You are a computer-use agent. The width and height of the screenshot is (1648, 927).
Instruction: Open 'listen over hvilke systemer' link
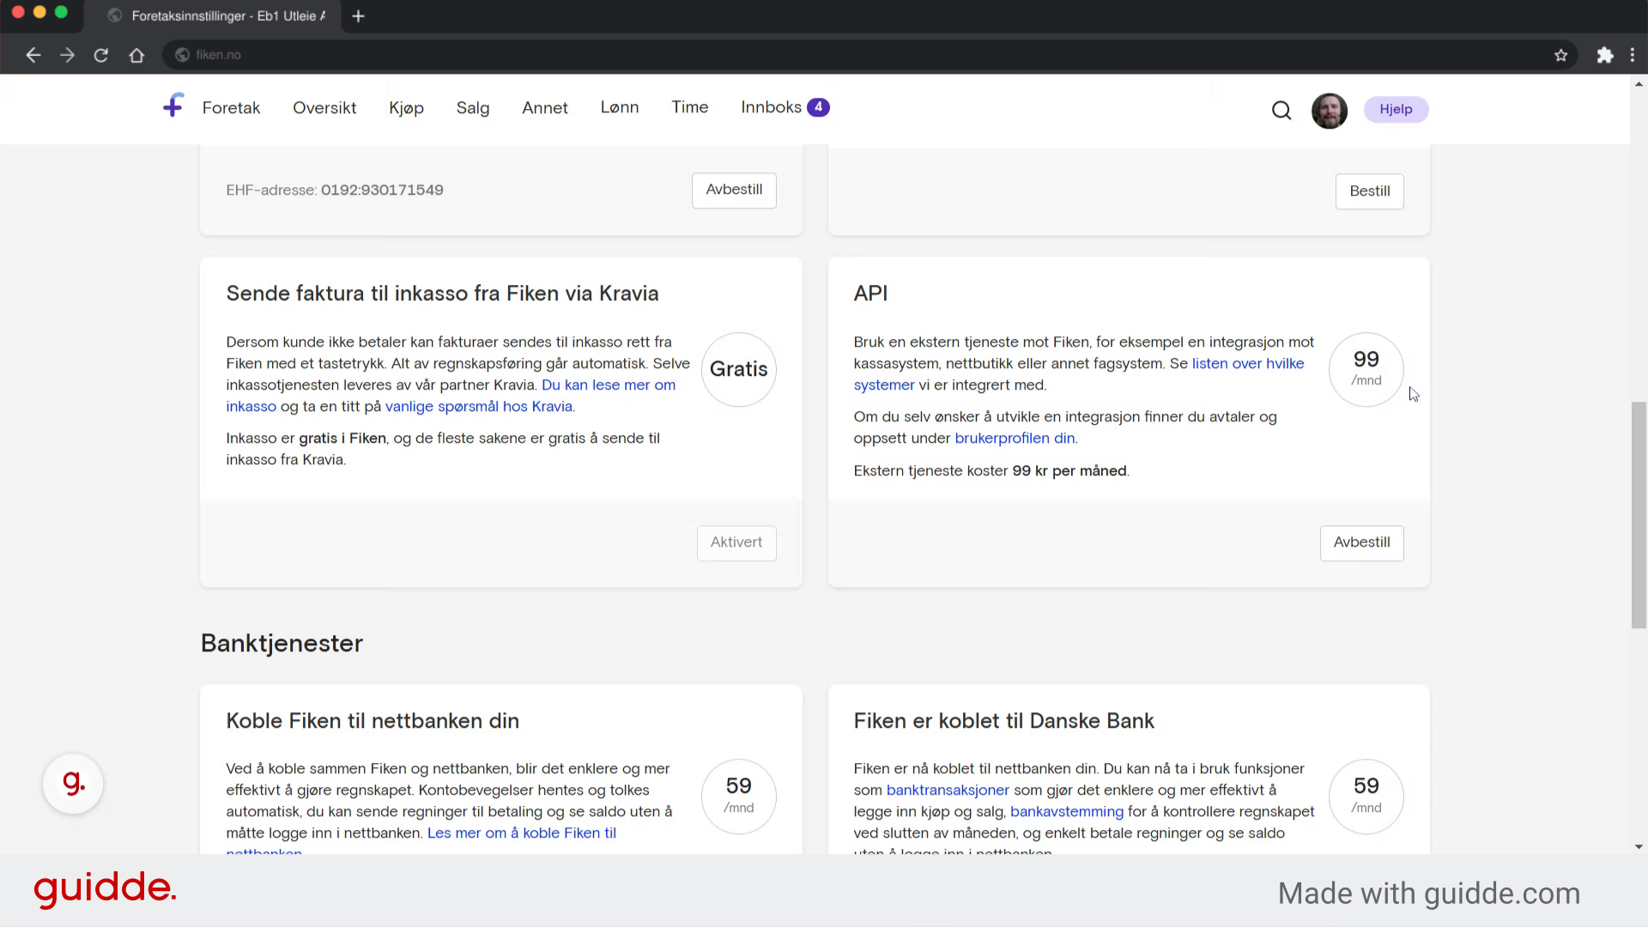coord(1247,364)
